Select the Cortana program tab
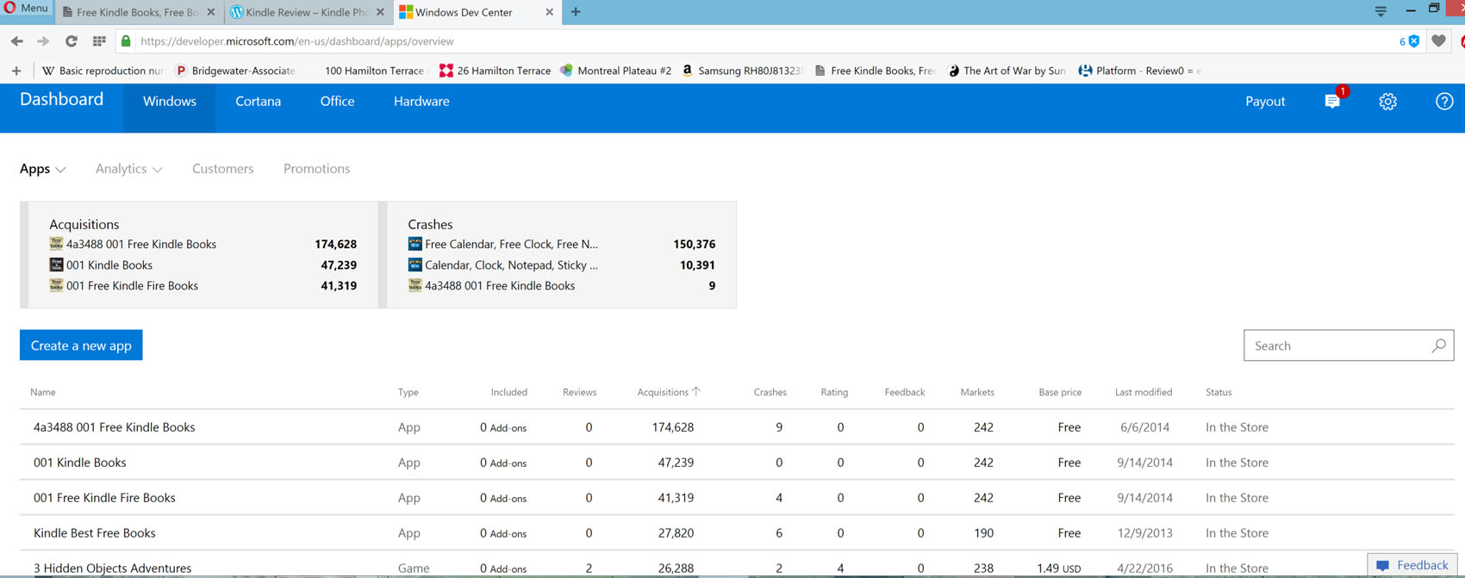 259,102
